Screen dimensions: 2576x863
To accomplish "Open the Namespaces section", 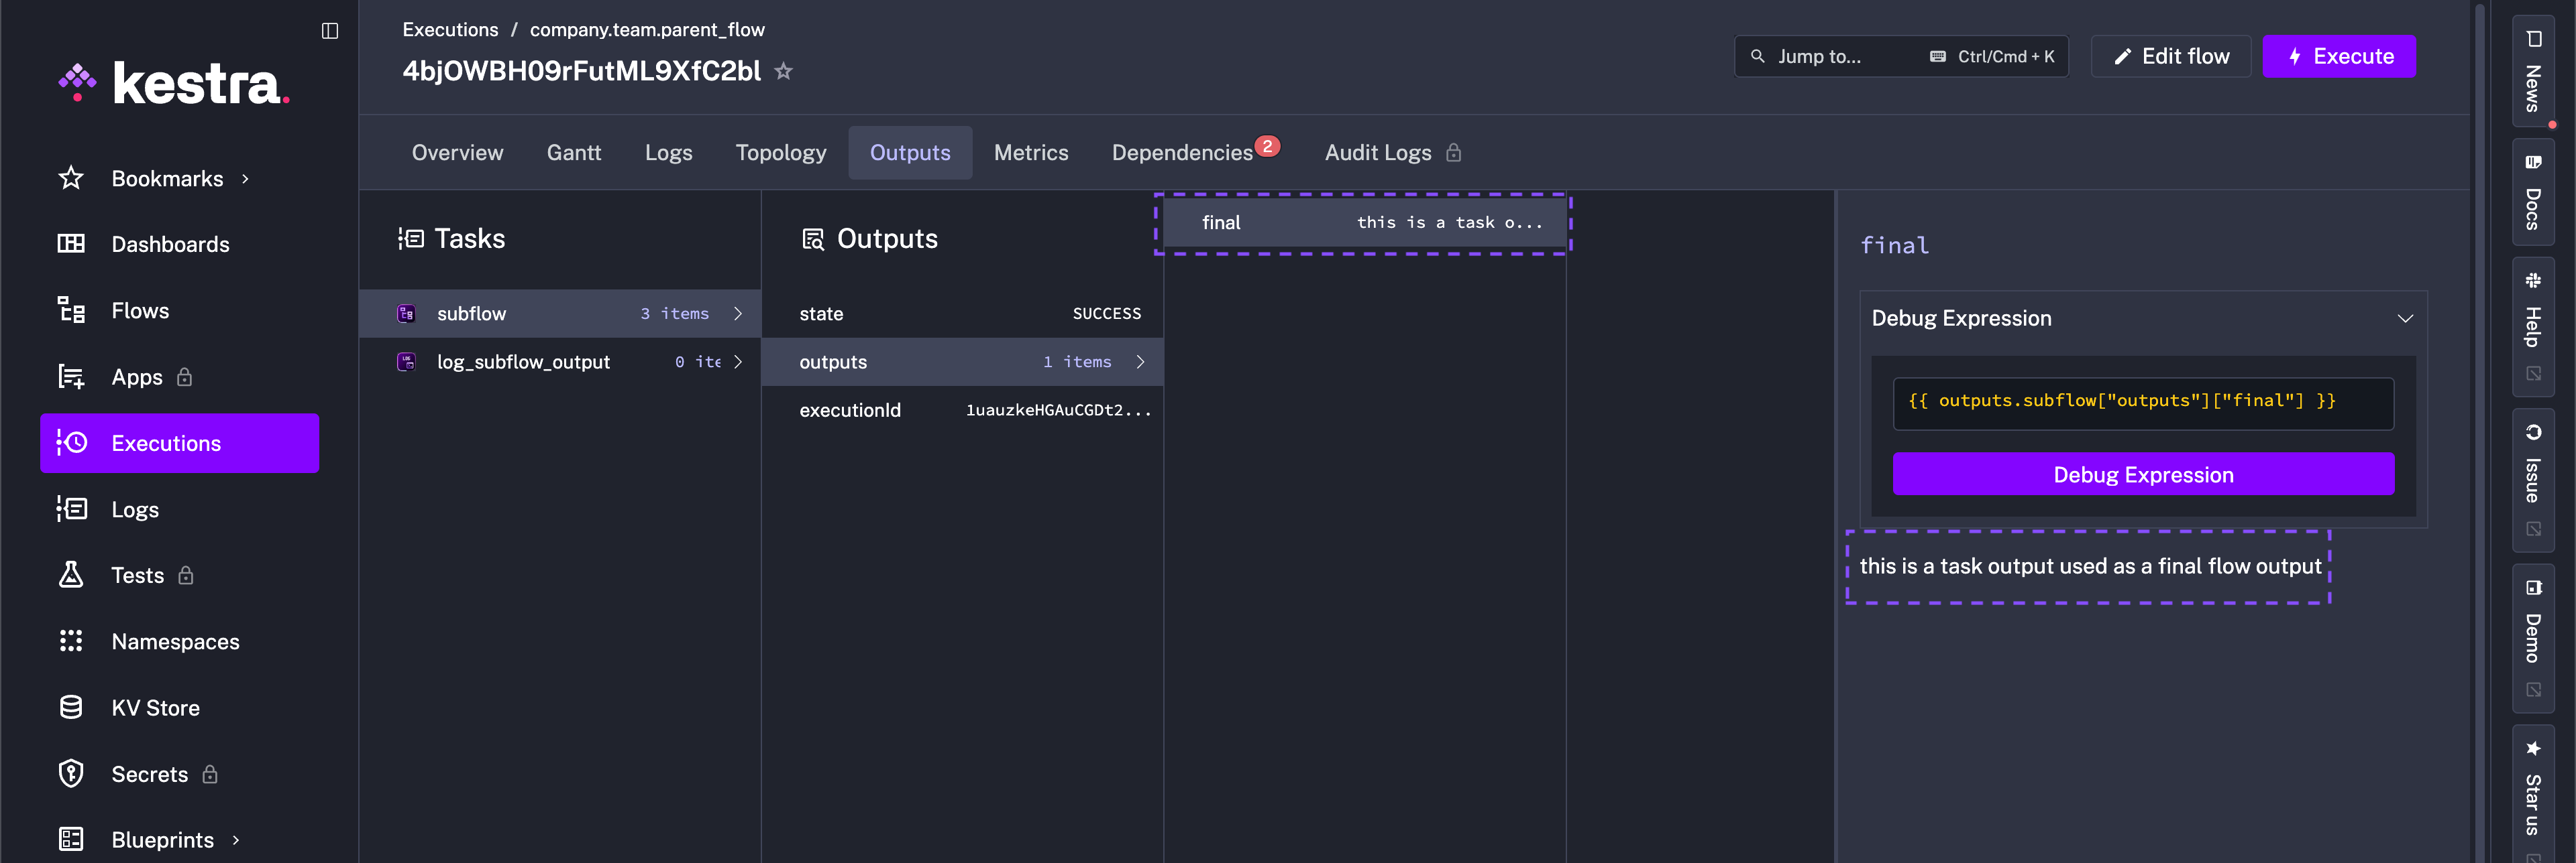I will [x=175, y=641].
